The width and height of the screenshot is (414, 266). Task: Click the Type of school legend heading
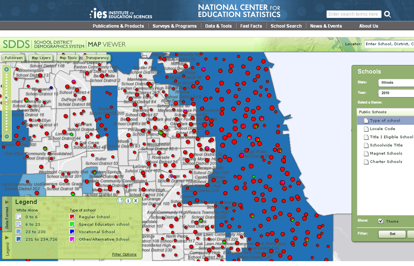tap(83, 210)
